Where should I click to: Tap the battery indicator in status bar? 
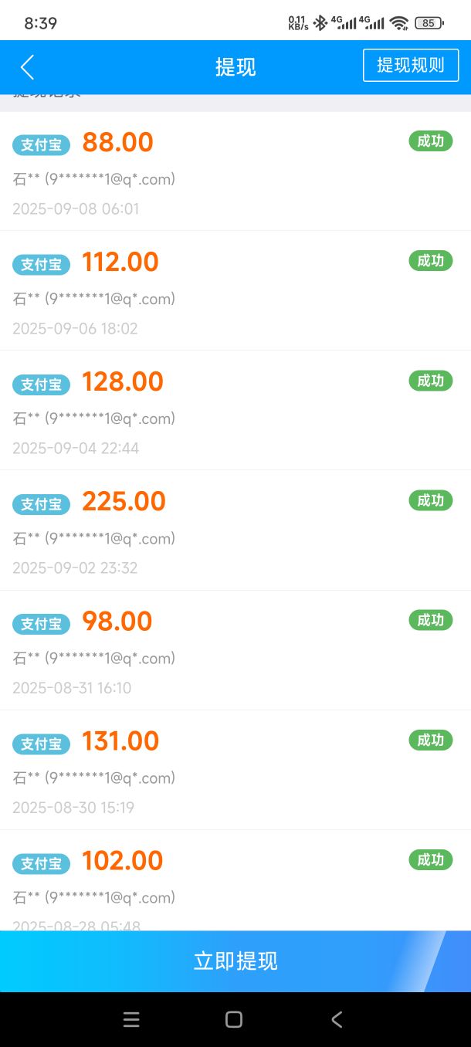point(429,23)
